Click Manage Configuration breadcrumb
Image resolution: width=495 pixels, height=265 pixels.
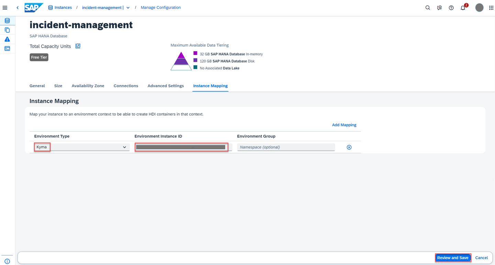click(x=161, y=8)
